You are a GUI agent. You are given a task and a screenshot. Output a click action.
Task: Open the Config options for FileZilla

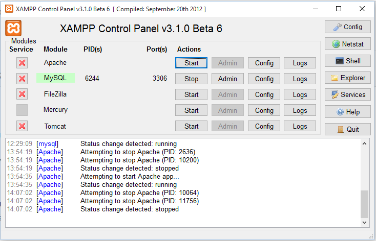pos(264,94)
